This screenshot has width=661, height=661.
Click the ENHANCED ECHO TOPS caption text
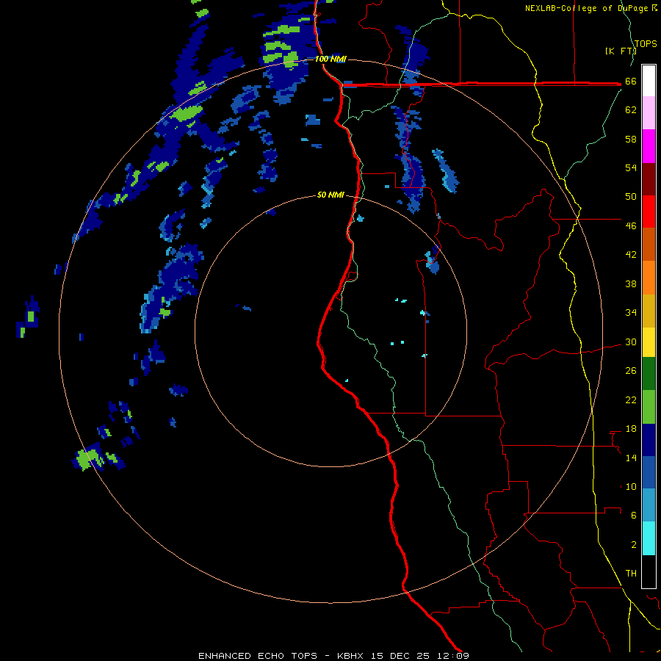coord(258,656)
